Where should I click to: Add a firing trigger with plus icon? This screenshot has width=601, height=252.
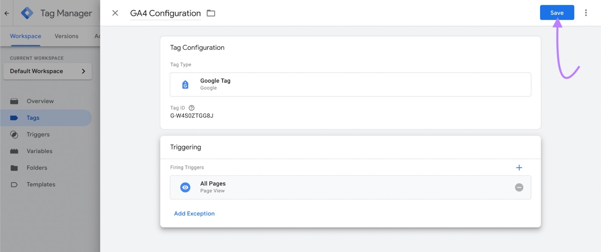519,168
